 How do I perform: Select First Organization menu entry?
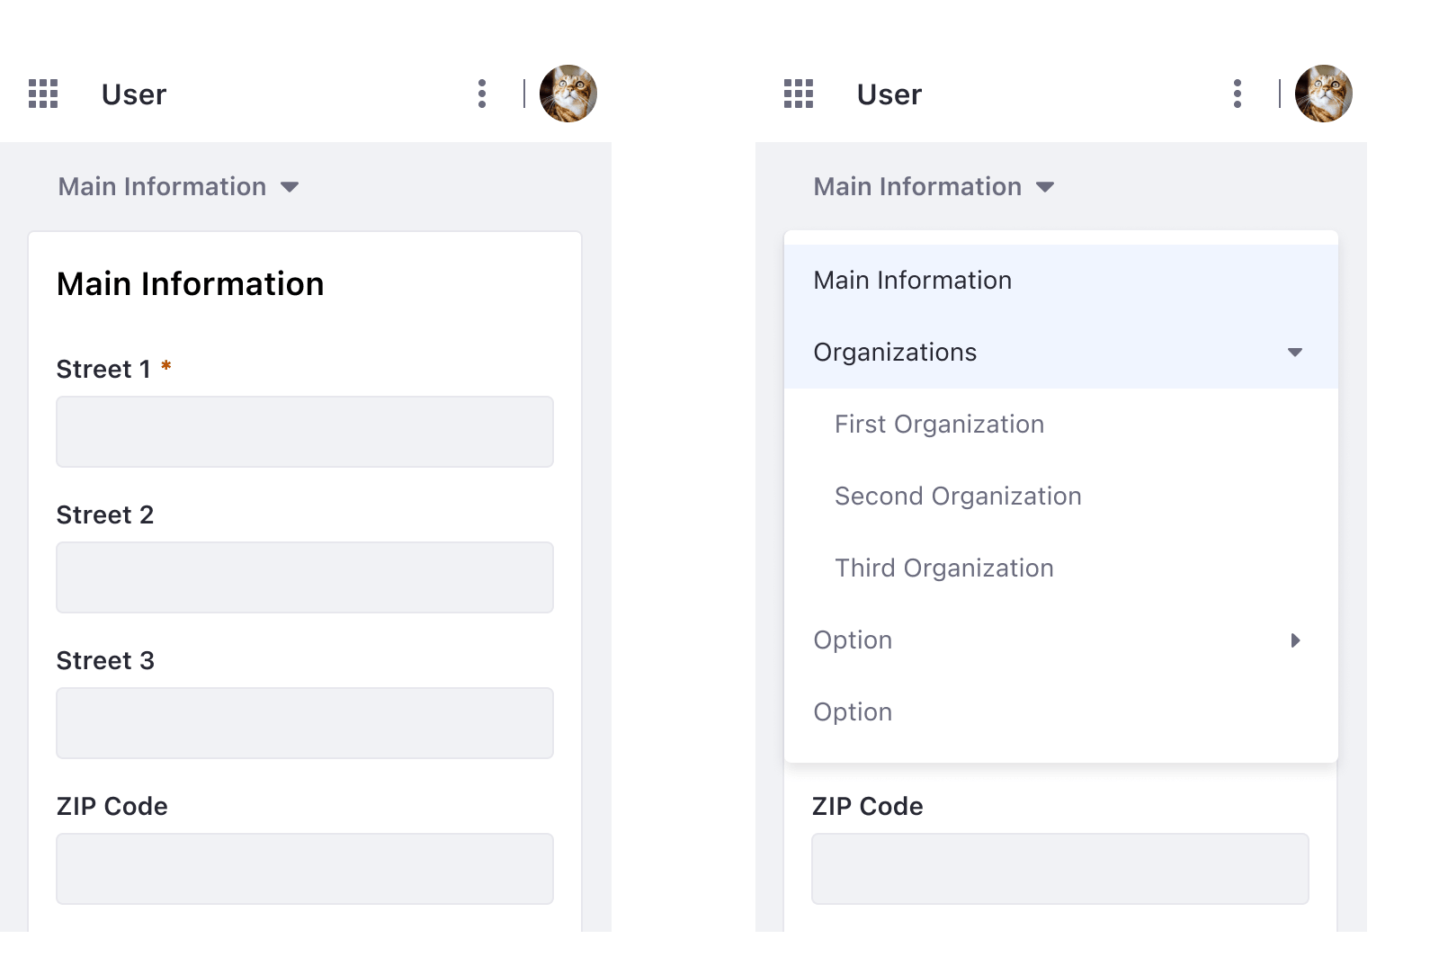(939, 425)
